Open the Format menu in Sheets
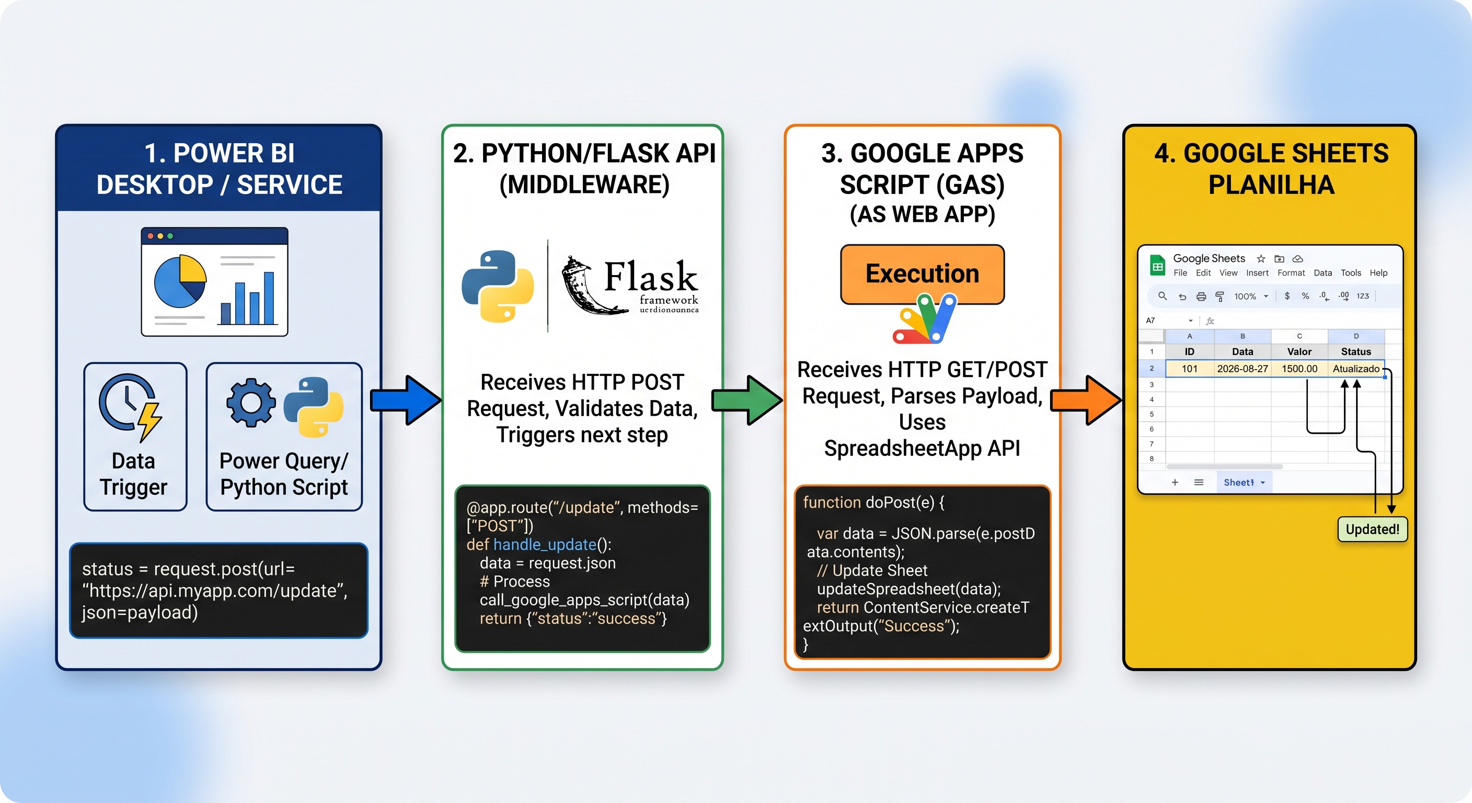Viewport: 1472px width, 803px height. pos(1292,273)
